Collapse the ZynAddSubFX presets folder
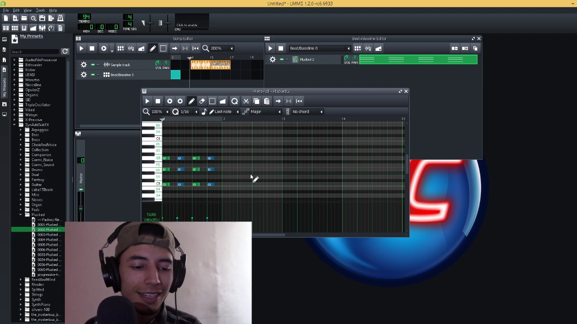The image size is (577, 324). [14, 125]
